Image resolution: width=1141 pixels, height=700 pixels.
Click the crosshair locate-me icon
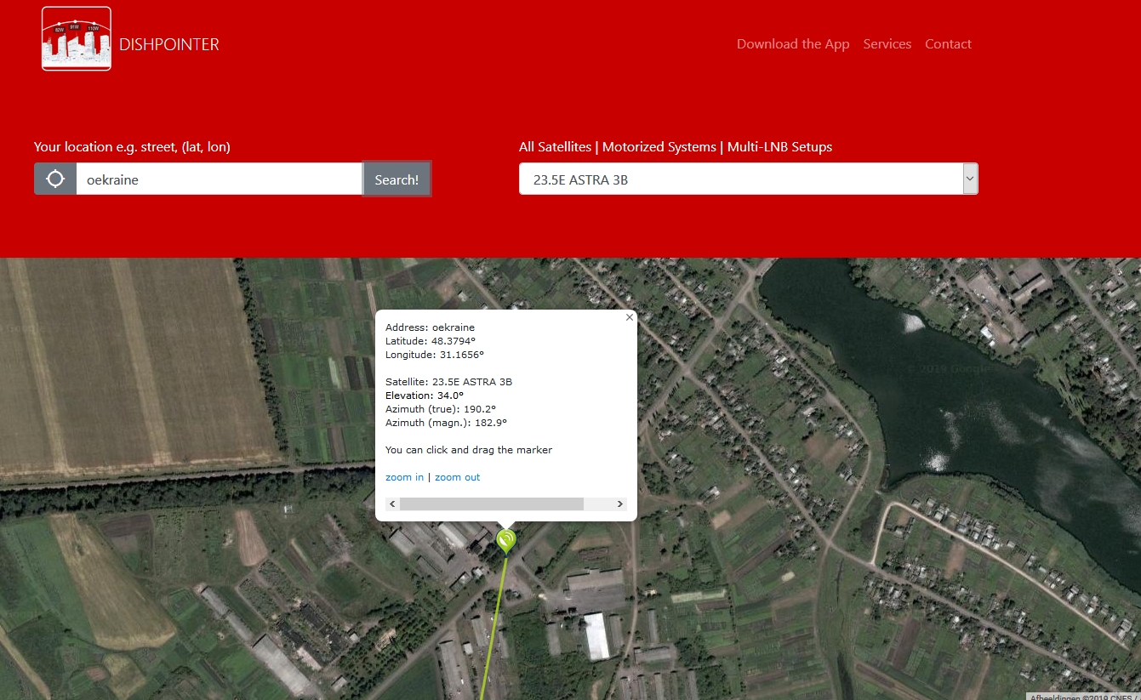pos(55,179)
